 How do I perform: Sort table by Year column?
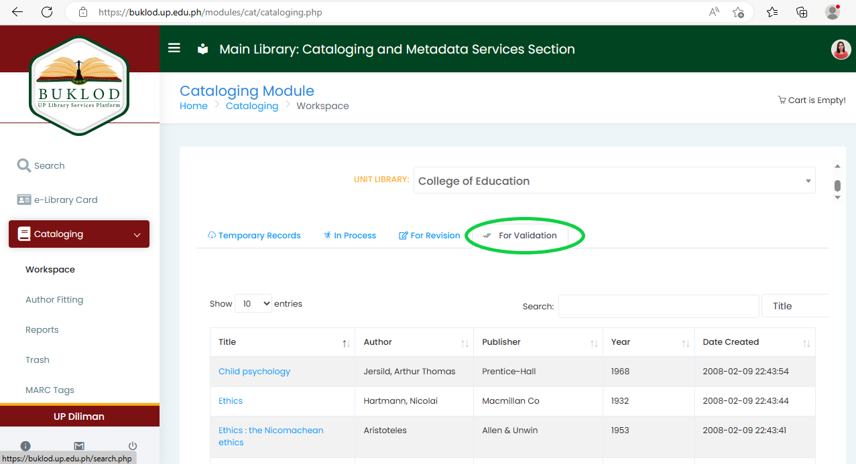[x=648, y=342]
